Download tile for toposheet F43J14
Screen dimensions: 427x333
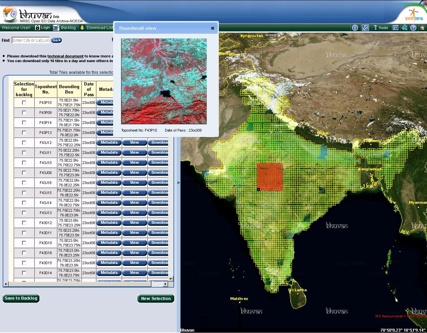pyautogui.click(x=158, y=203)
